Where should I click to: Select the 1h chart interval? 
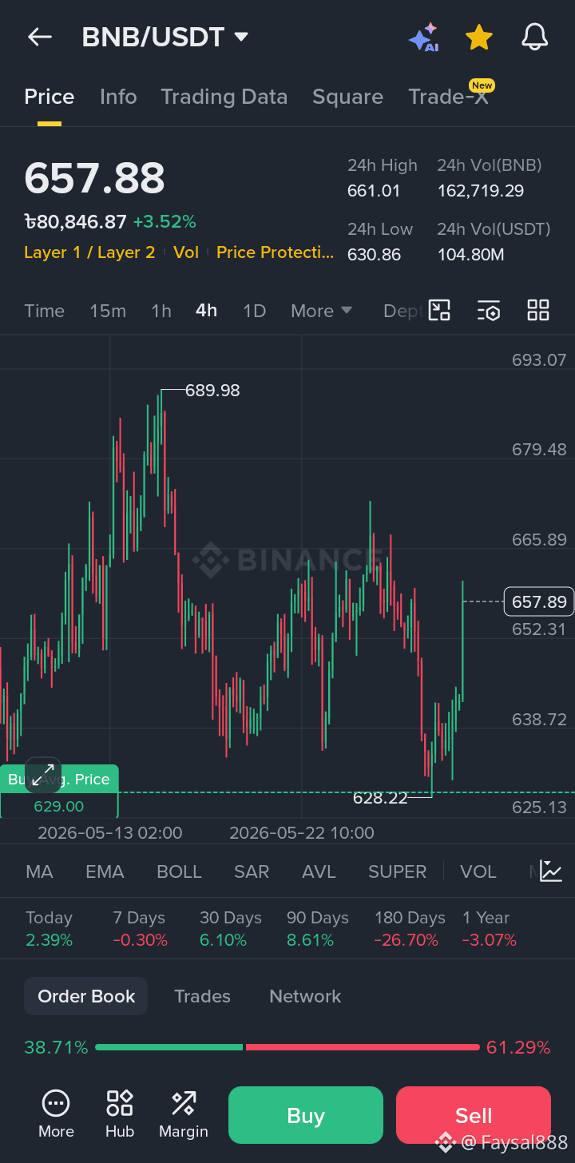(161, 311)
